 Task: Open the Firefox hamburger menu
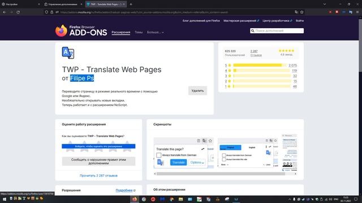tap(357, 12)
